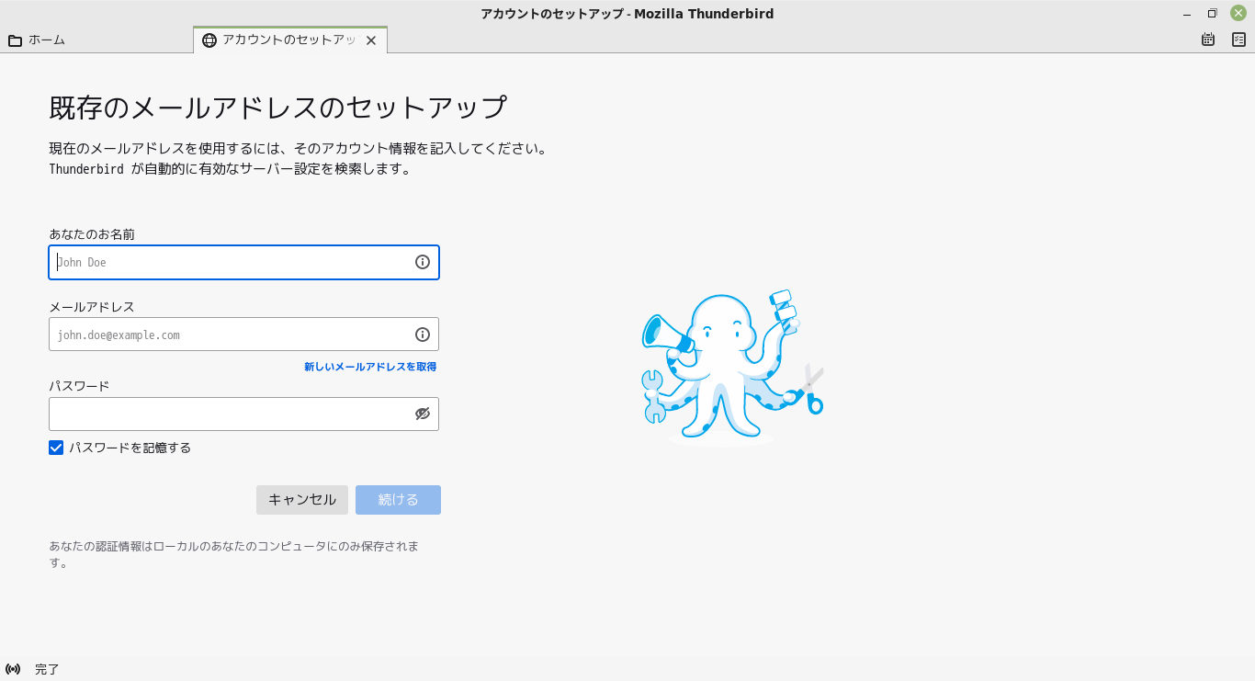Click the octopus illustration
The height and width of the screenshot is (681, 1255).
(732, 366)
